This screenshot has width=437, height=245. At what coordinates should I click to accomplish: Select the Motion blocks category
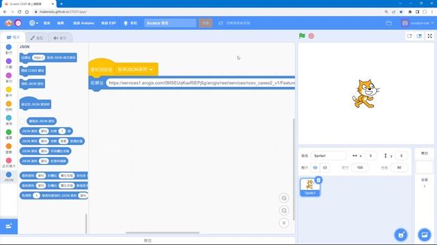9,49
